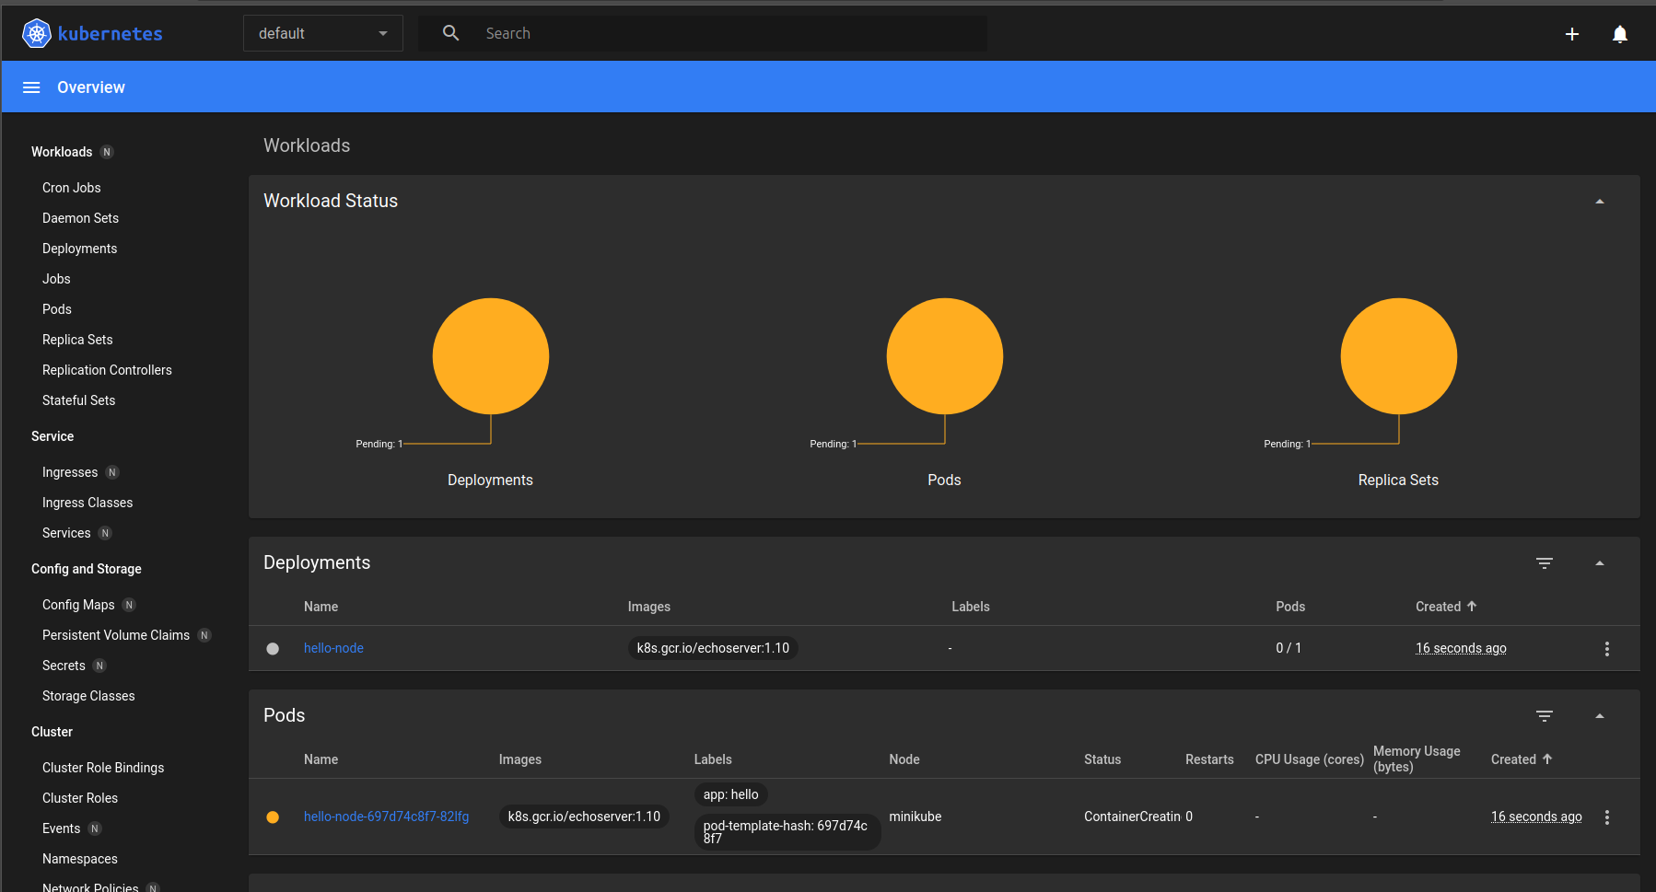Click the kubernetes brand title

pos(110,34)
